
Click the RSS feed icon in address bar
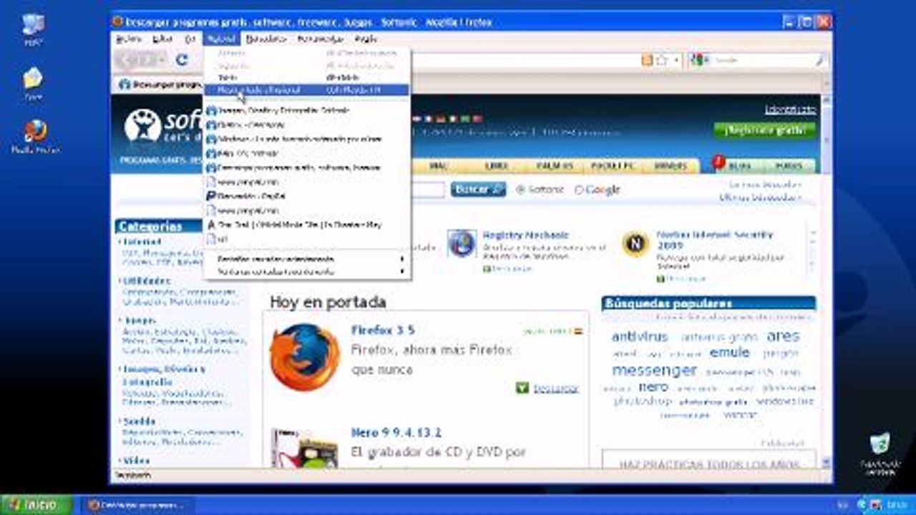point(647,61)
